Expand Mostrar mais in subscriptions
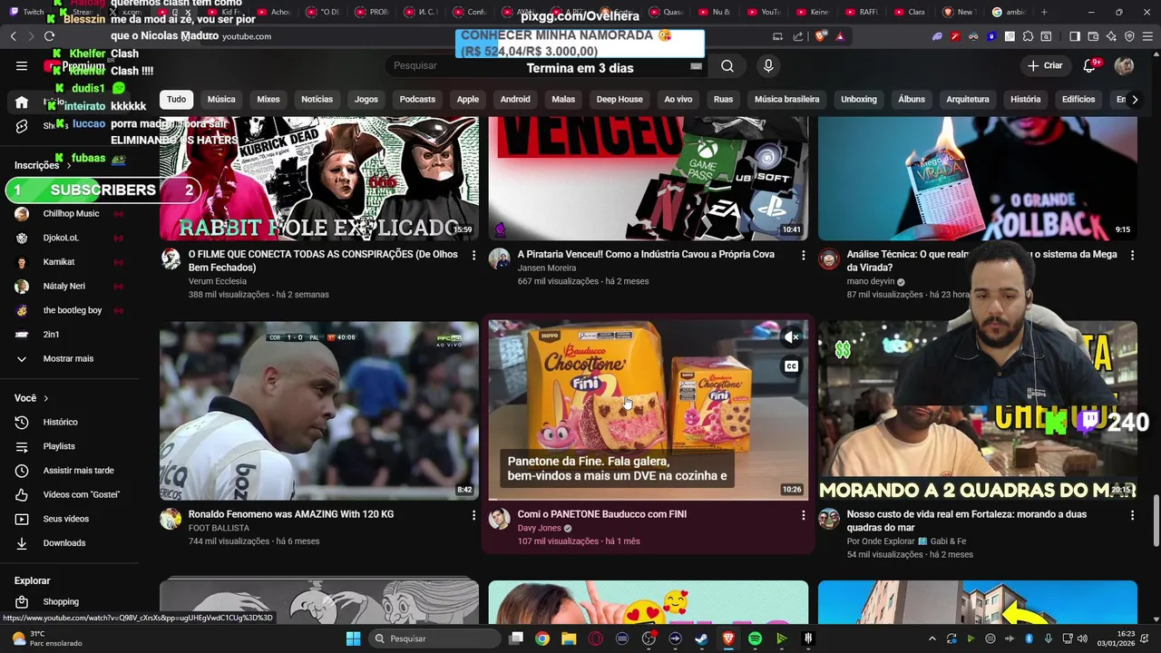Screen dimensions: 1161x653 pyautogui.click(x=69, y=358)
